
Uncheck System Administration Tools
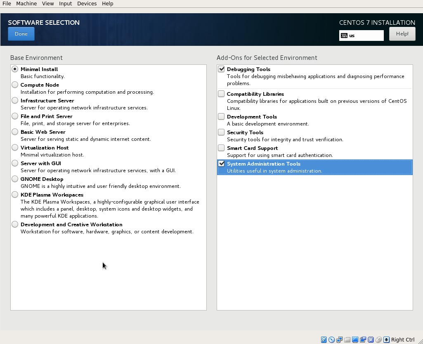[x=221, y=163]
